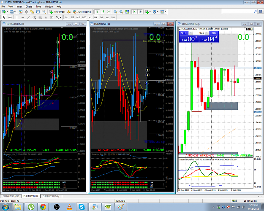
Task: Open the Terminal panel icon
Action: pyautogui.click(x=38, y=12)
